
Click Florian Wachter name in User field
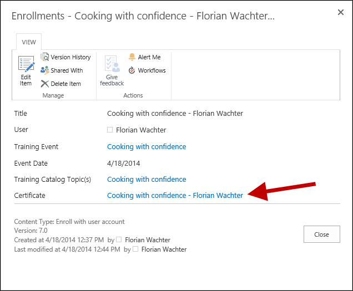pos(141,130)
